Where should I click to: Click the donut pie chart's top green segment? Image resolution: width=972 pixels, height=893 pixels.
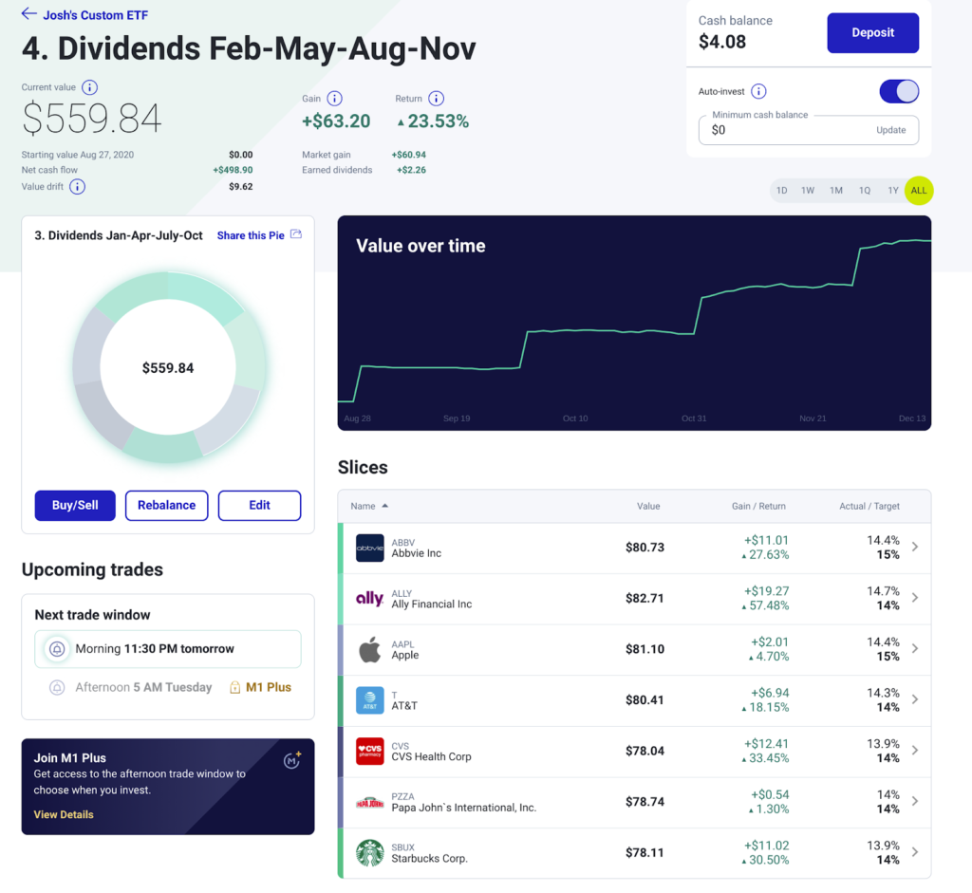point(204,292)
